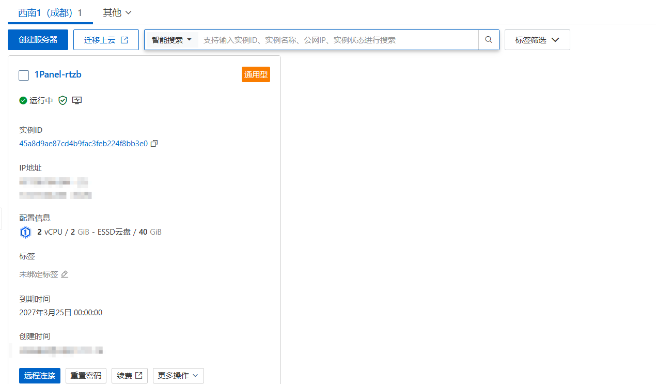The width and height of the screenshot is (656, 384).
Task: Open the 智能搜索 search type dropdown
Action: [x=171, y=40]
